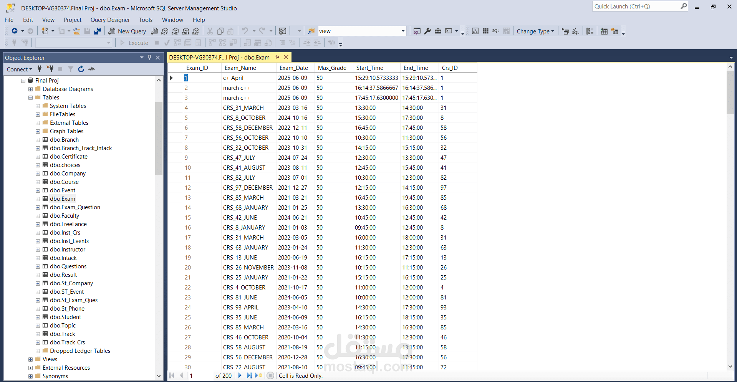Click the Start_Time column header
This screenshot has height=382, width=737.
[x=377, y=68]
